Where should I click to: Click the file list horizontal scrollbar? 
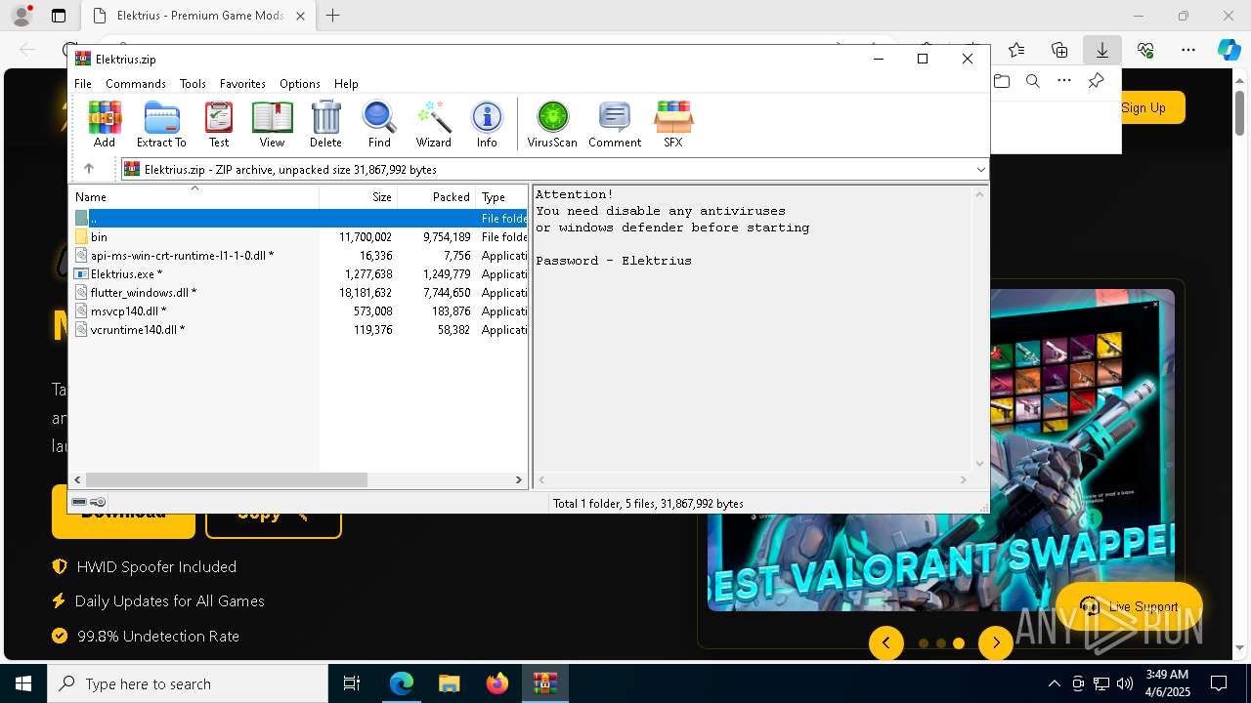click(226, 479)
